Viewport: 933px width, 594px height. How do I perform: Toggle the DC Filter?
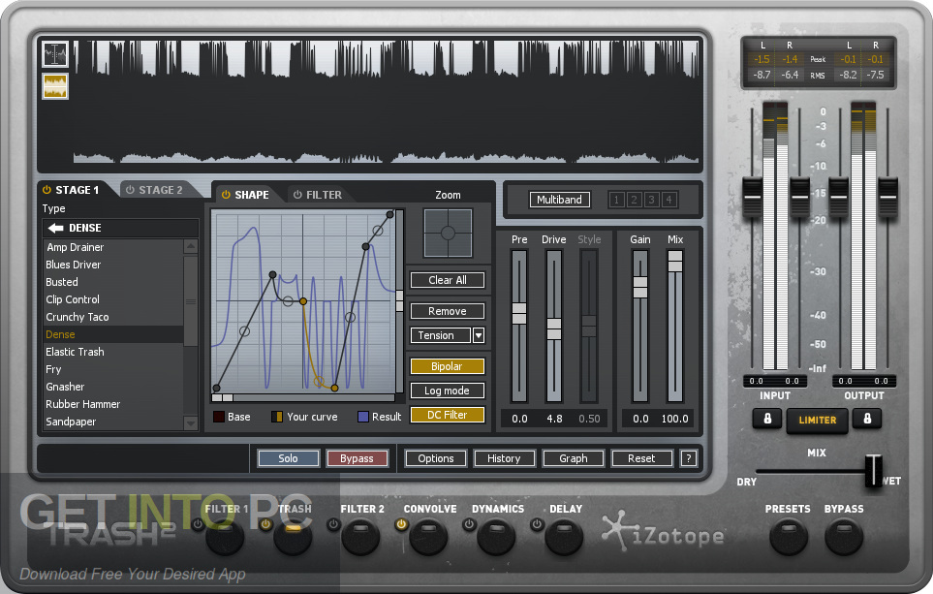448,415
